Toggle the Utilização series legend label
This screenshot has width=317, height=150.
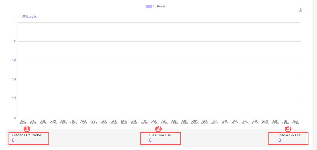[160, 6]
